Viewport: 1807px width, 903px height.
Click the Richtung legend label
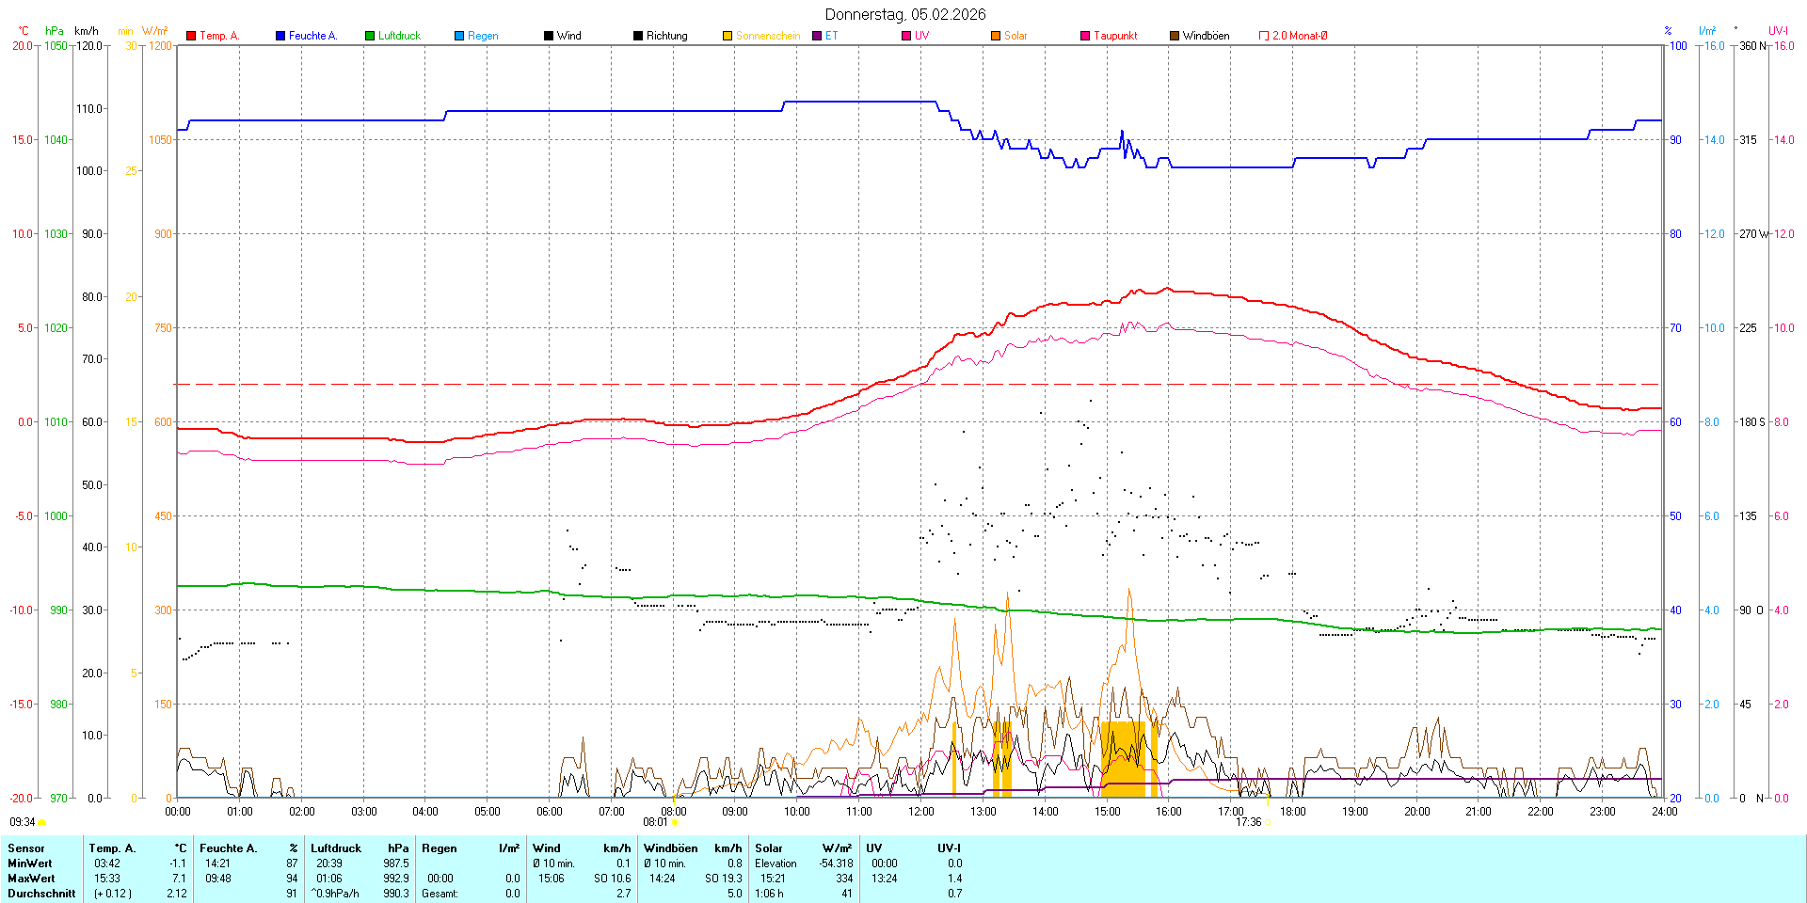coord(666,36)
